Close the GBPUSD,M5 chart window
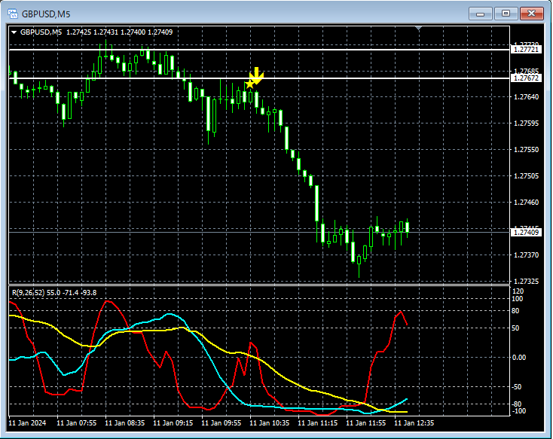 point(532,14)
